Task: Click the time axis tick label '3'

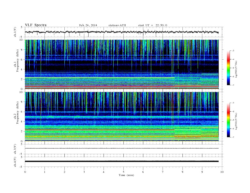Action: [x=84, y=172]
